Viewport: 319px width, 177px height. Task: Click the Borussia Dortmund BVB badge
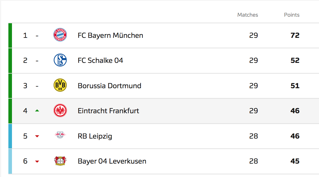click(x=60, y=86)
